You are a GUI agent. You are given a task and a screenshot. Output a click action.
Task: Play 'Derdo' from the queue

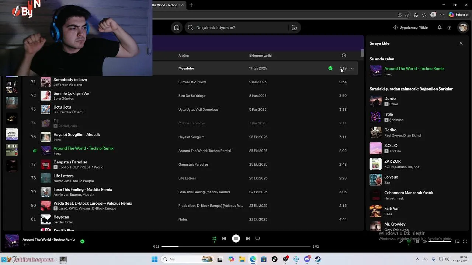pyautogui.click(x=390, y=99)
